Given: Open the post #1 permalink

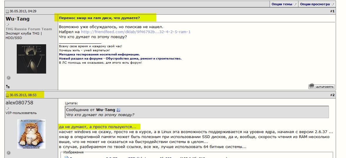Looking at the screenshot, I should coord(332,11).
